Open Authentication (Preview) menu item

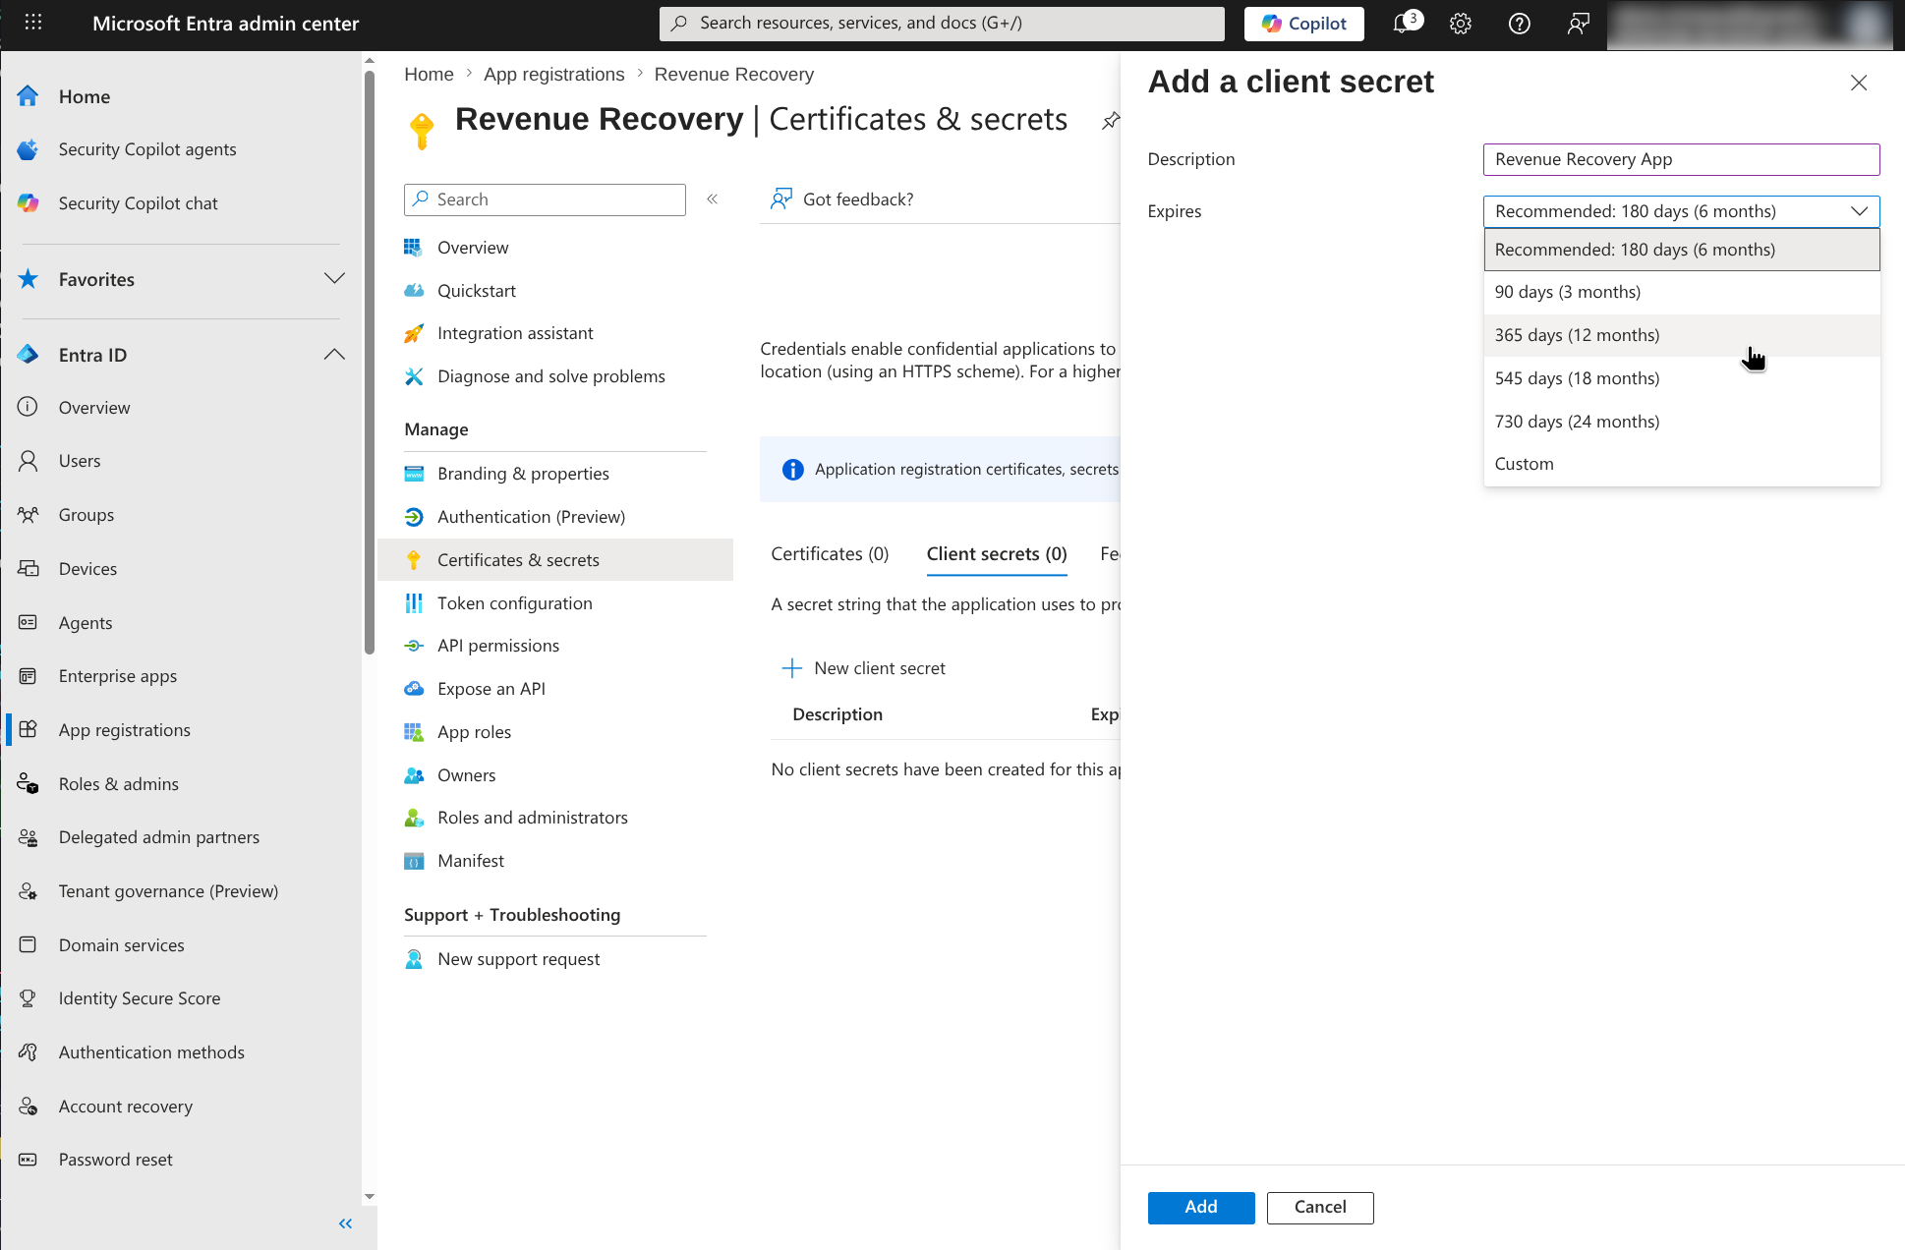pos(555,517)
